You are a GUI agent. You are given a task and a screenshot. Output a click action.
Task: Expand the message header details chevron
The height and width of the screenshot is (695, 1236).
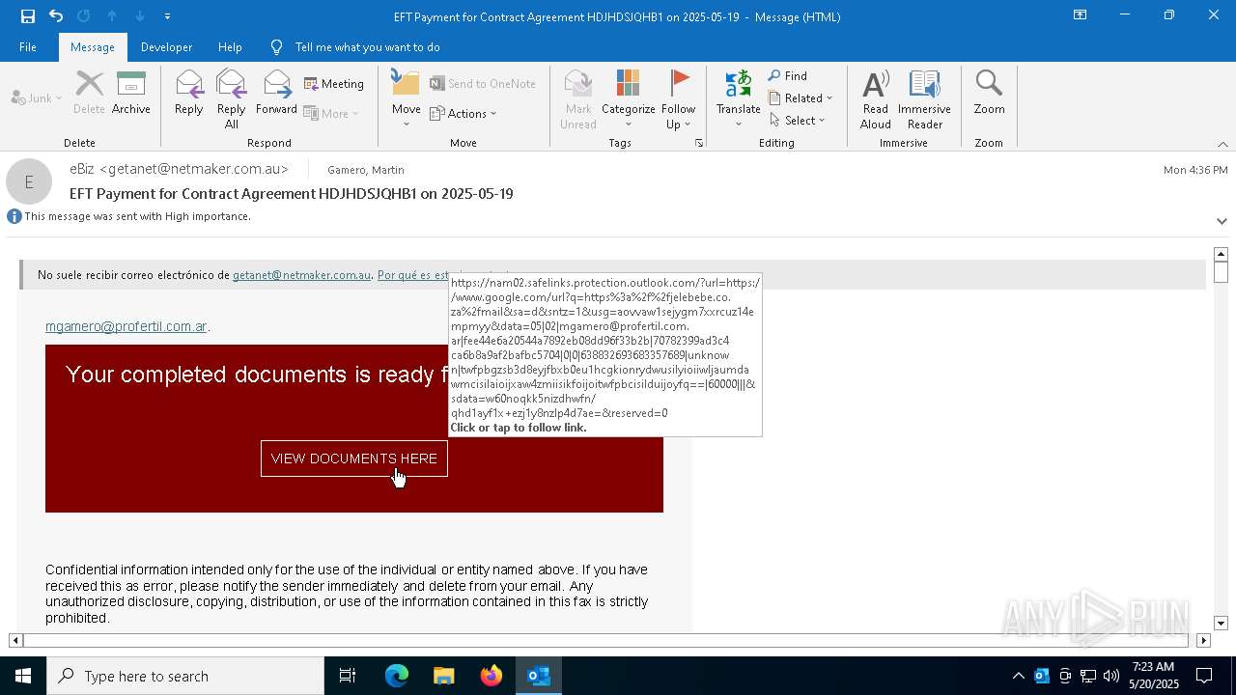pos(1222,221)
